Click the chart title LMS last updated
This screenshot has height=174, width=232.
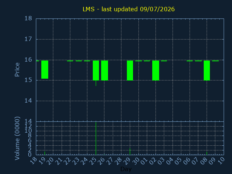(x=129, y=9)
